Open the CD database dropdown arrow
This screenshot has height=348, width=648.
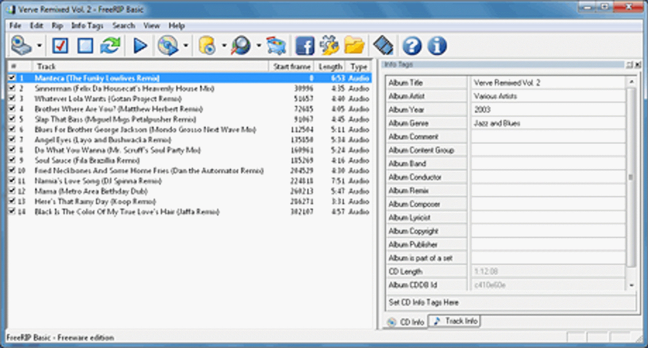click(224, 46)
